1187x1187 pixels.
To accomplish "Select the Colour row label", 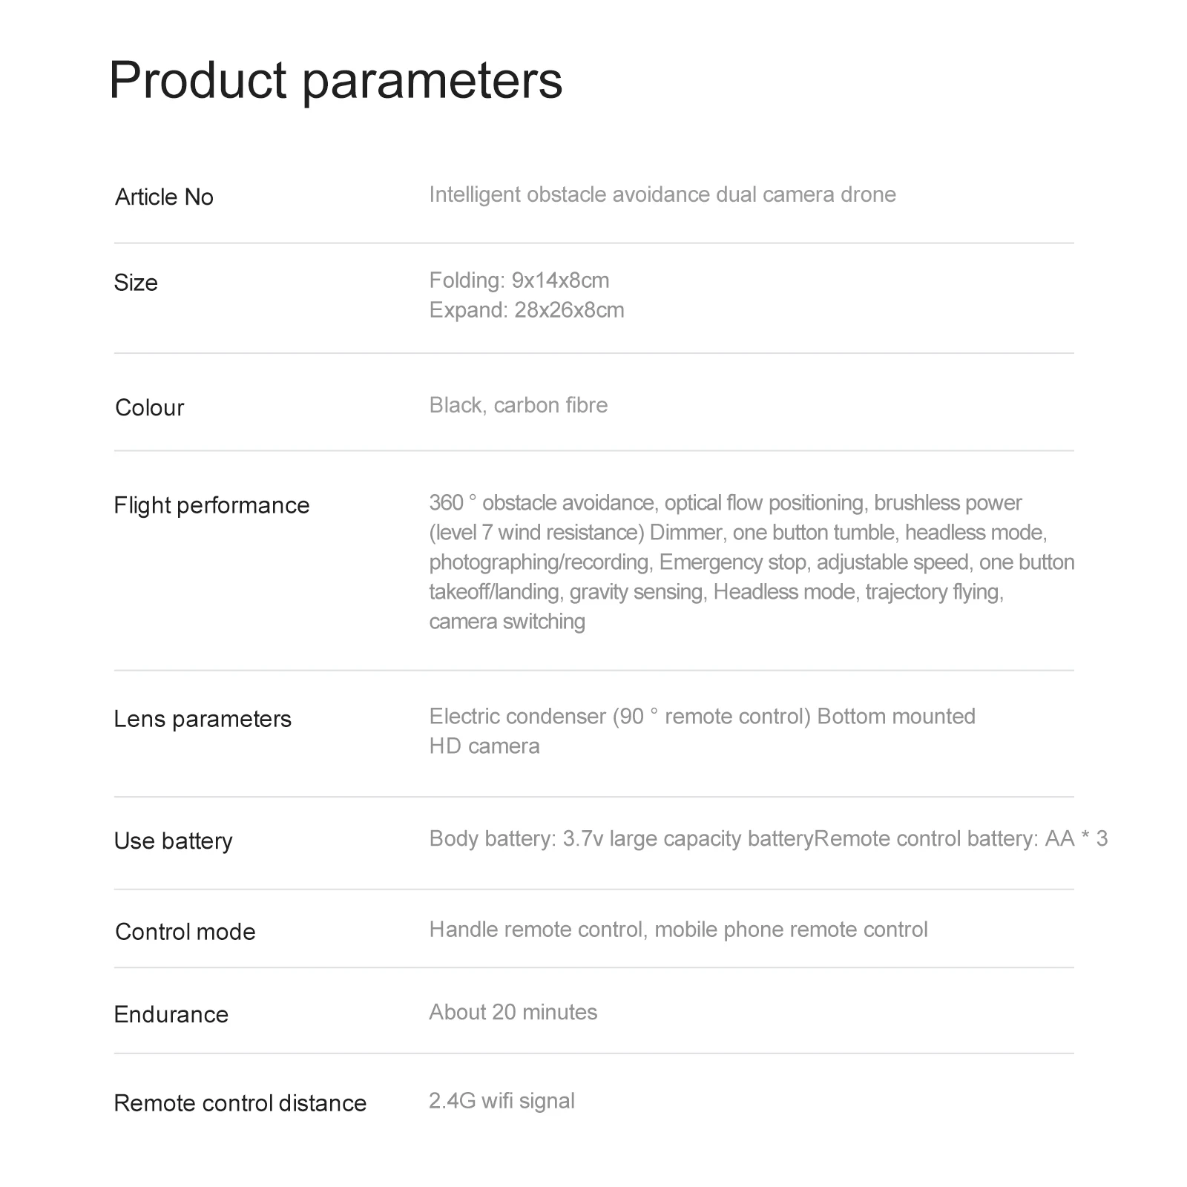I will [149, 408].
